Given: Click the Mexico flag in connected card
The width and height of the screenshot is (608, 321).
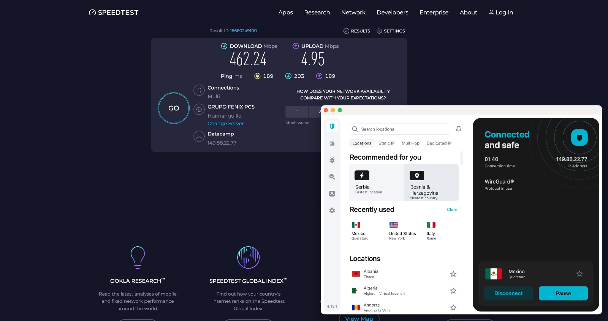Looking at the screenshot, I should (x=494, y=274).
